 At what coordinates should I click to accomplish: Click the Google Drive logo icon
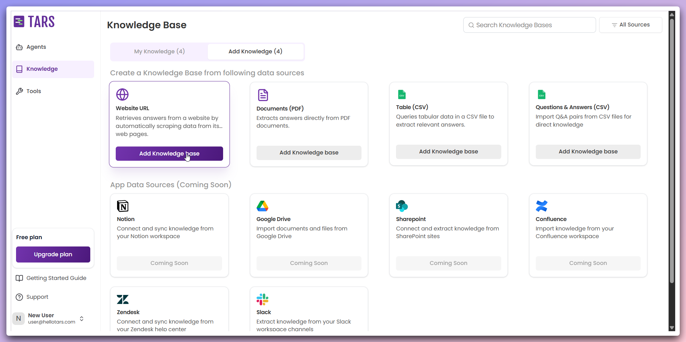point(262,206)
